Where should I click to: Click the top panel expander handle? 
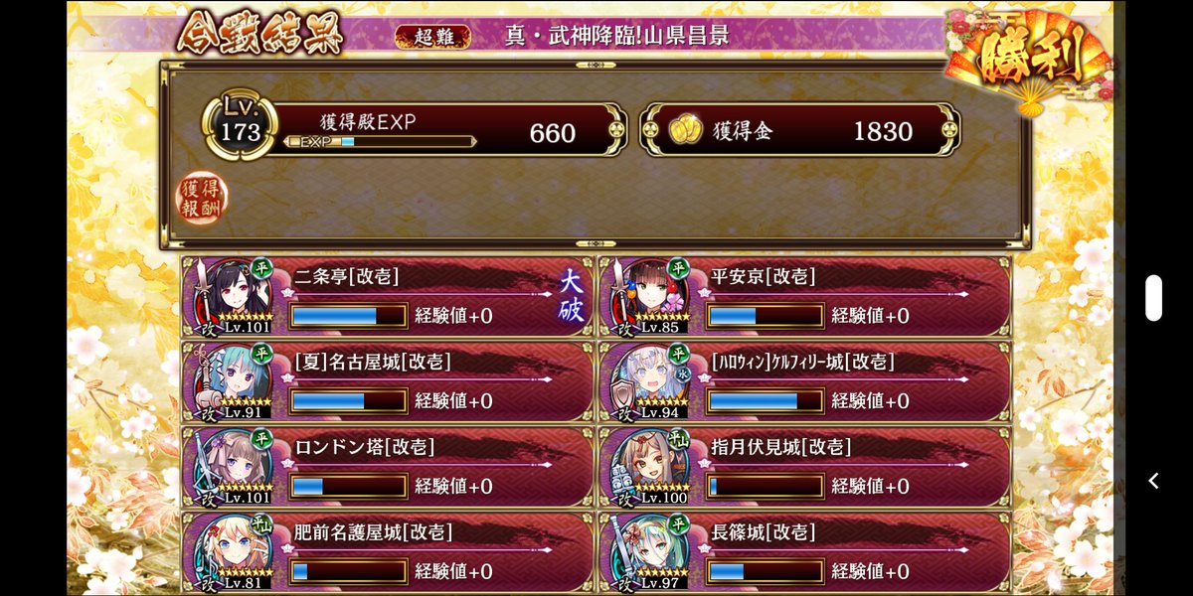click(x=596, y=65)
